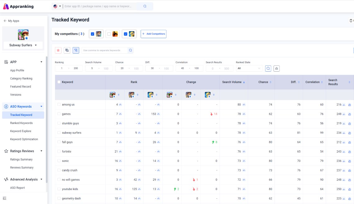Screen dimensions: 354x204
Task: Edit Ranking minimum value field
Action: pyautogui.click(x=61, y=68)
